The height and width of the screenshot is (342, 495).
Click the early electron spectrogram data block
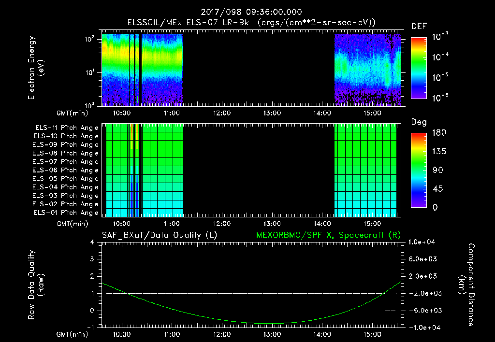coord(142,70)
